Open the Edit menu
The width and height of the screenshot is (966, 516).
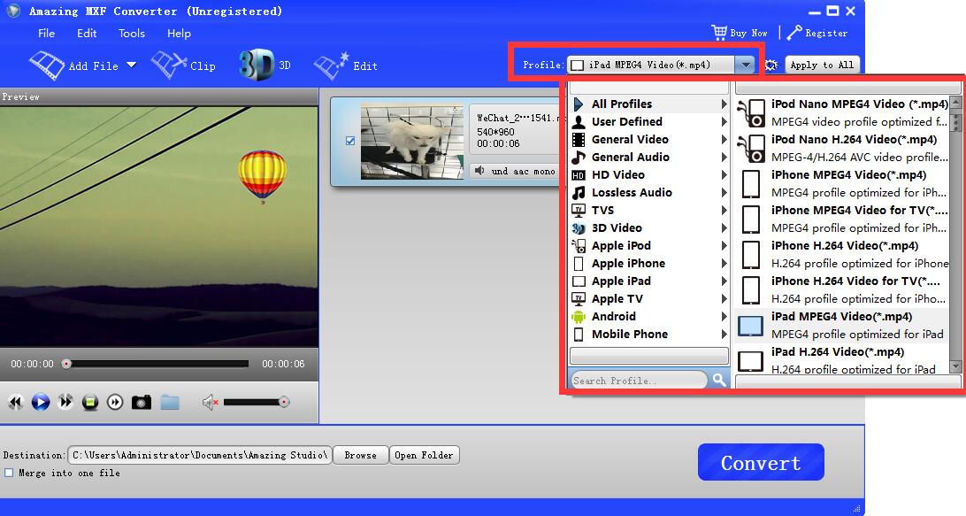(87, 34)
